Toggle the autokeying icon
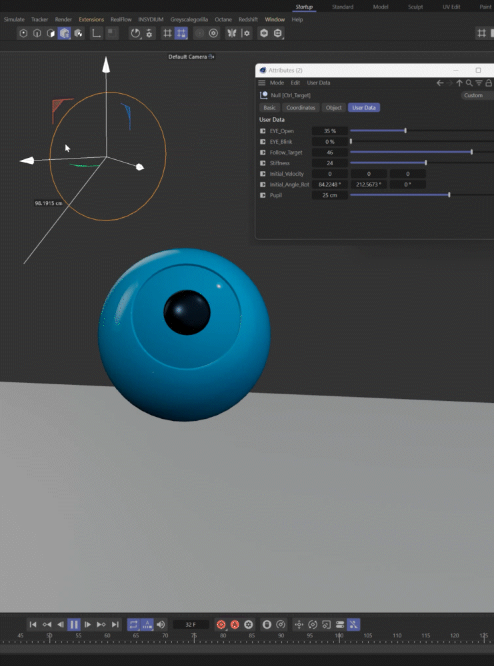This screenshot has height=666, width=494. point(235,625)
